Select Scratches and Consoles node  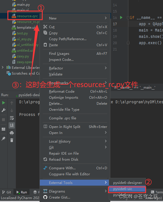coord(23,73)
